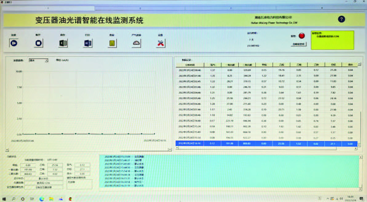Switch to tab 3

click(x=230, y=8)
